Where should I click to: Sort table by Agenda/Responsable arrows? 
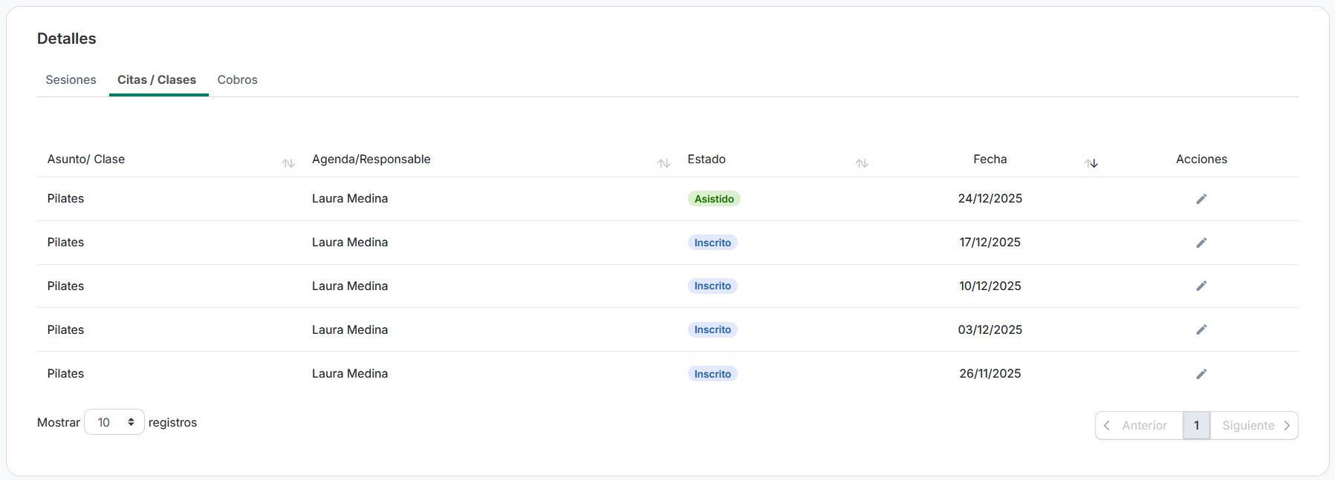pyautogui.click(x=663, y=163)
